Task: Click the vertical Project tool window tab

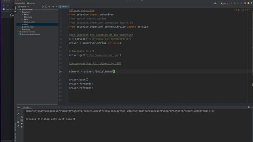Action: 15,9
